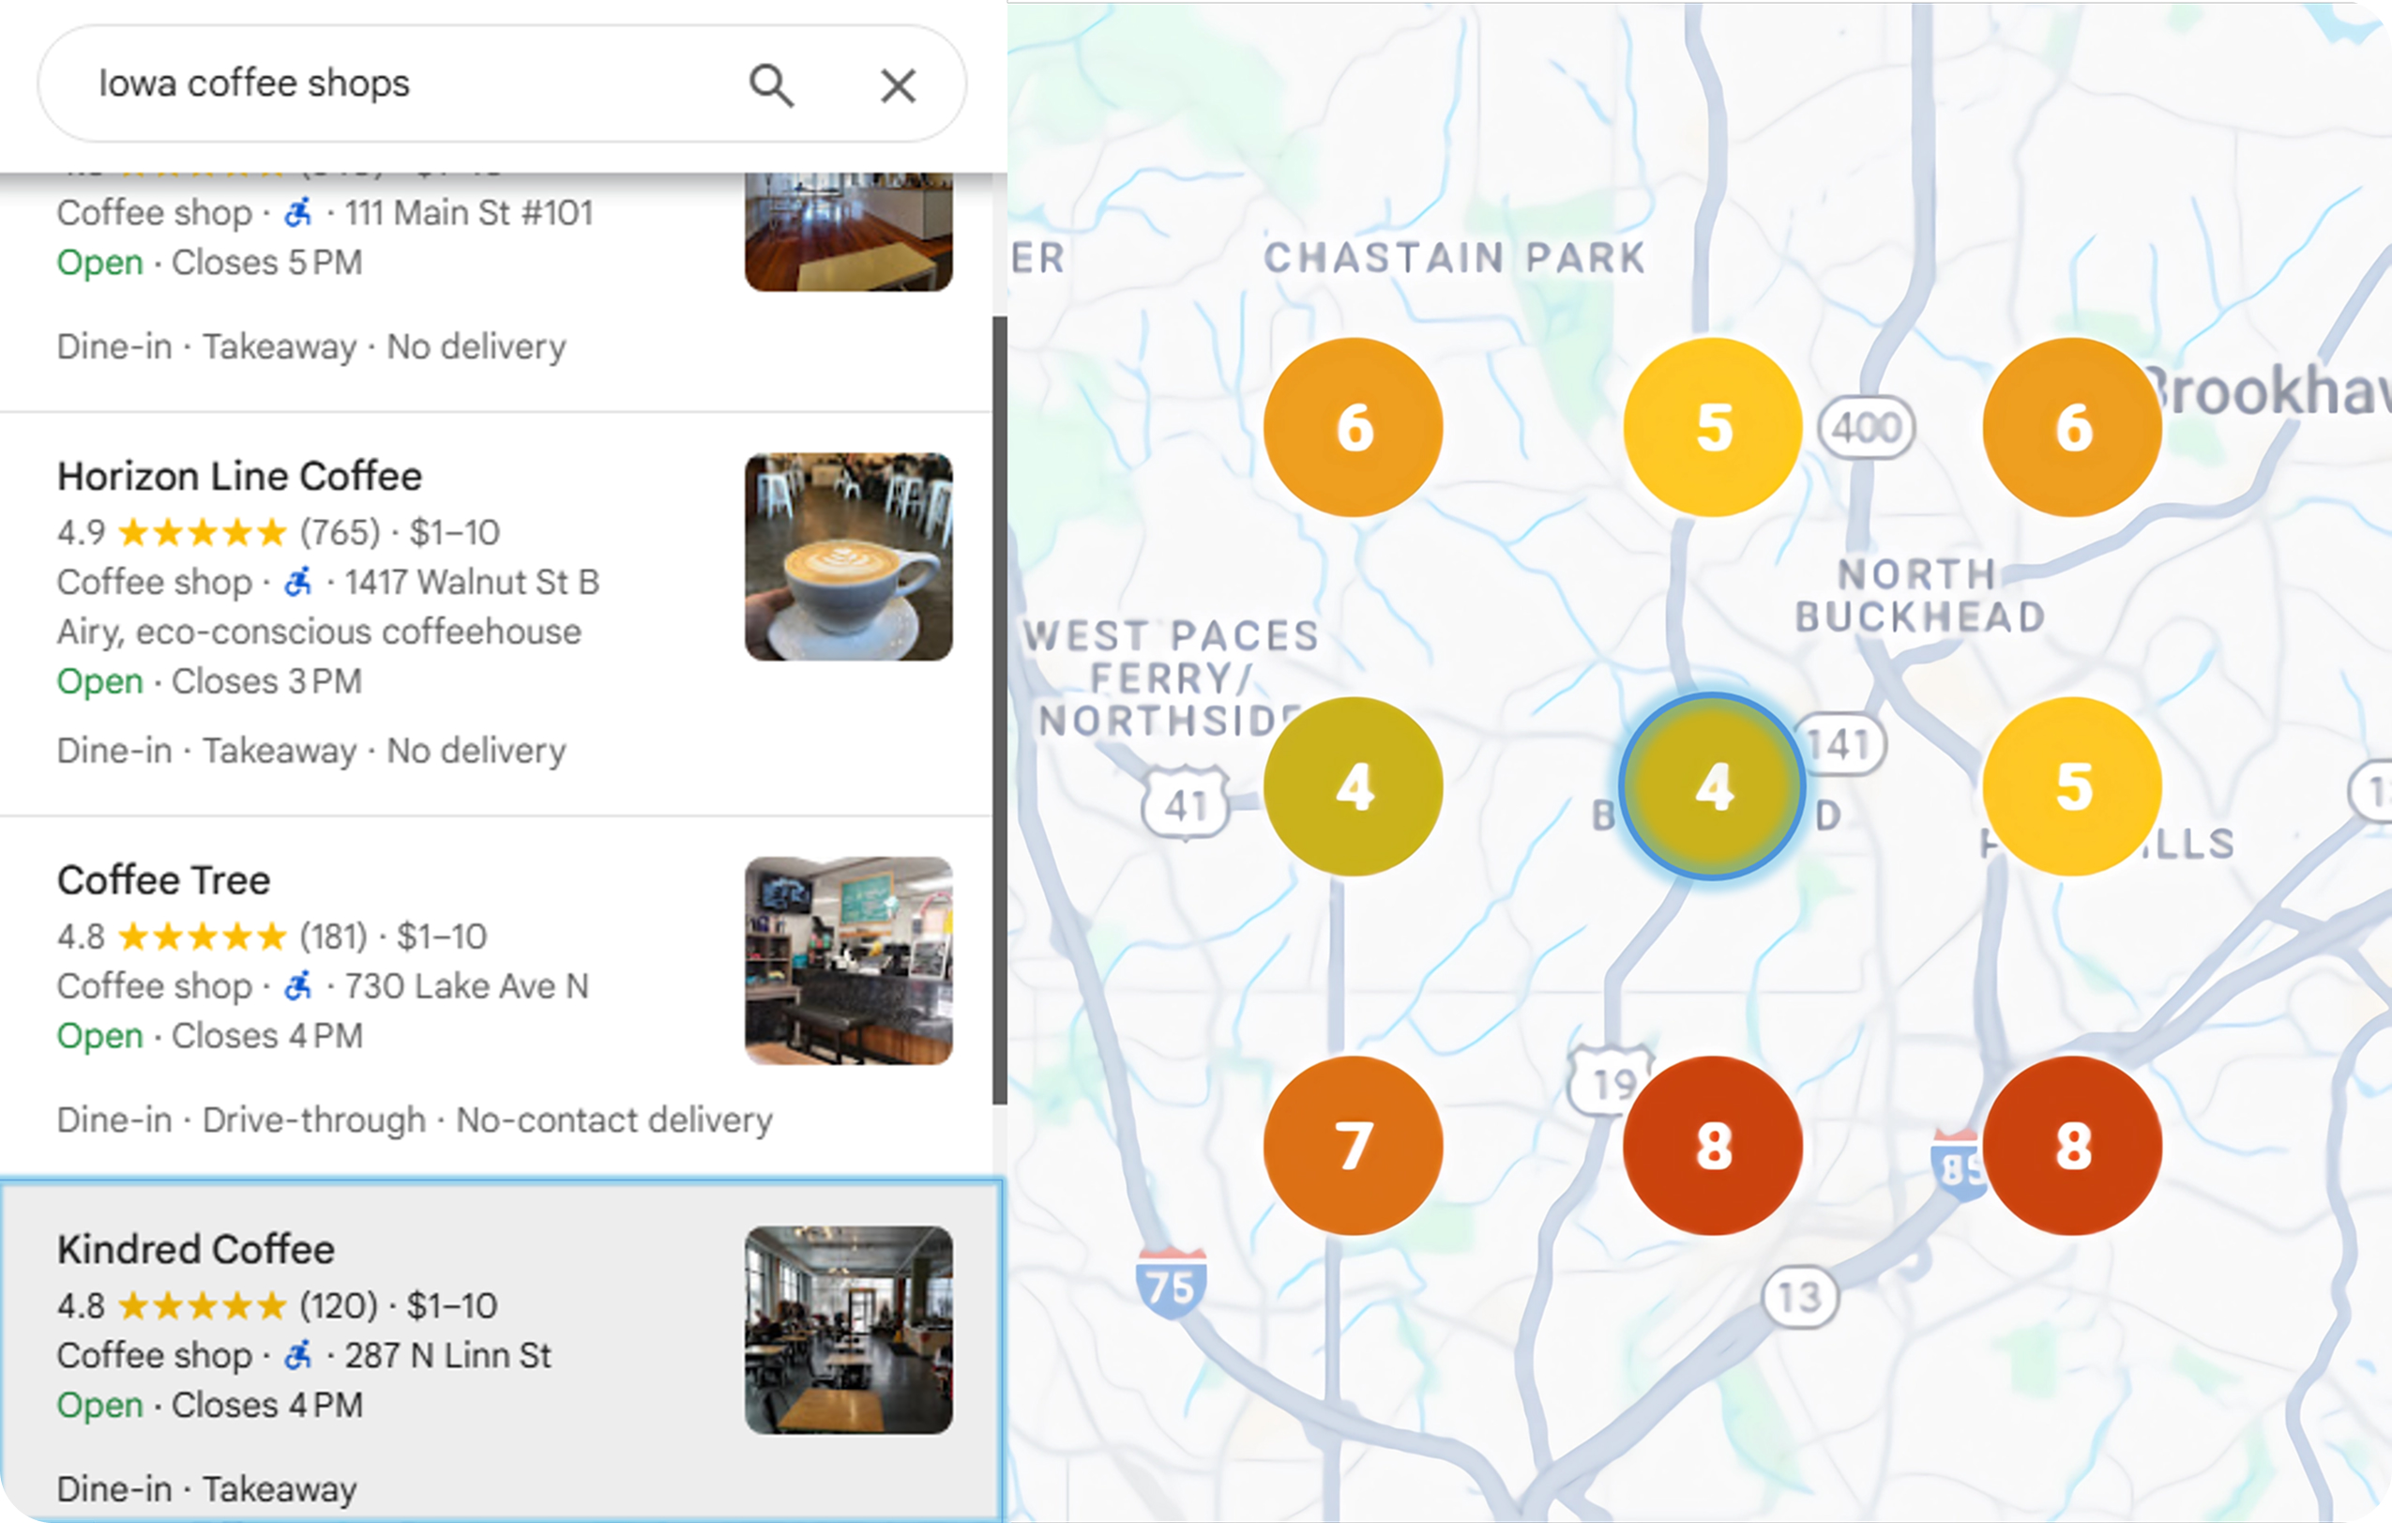2392x1523 pixels.
Task: Open the Kindred Coffee listing title
Action: click(x=196, y=1250)
